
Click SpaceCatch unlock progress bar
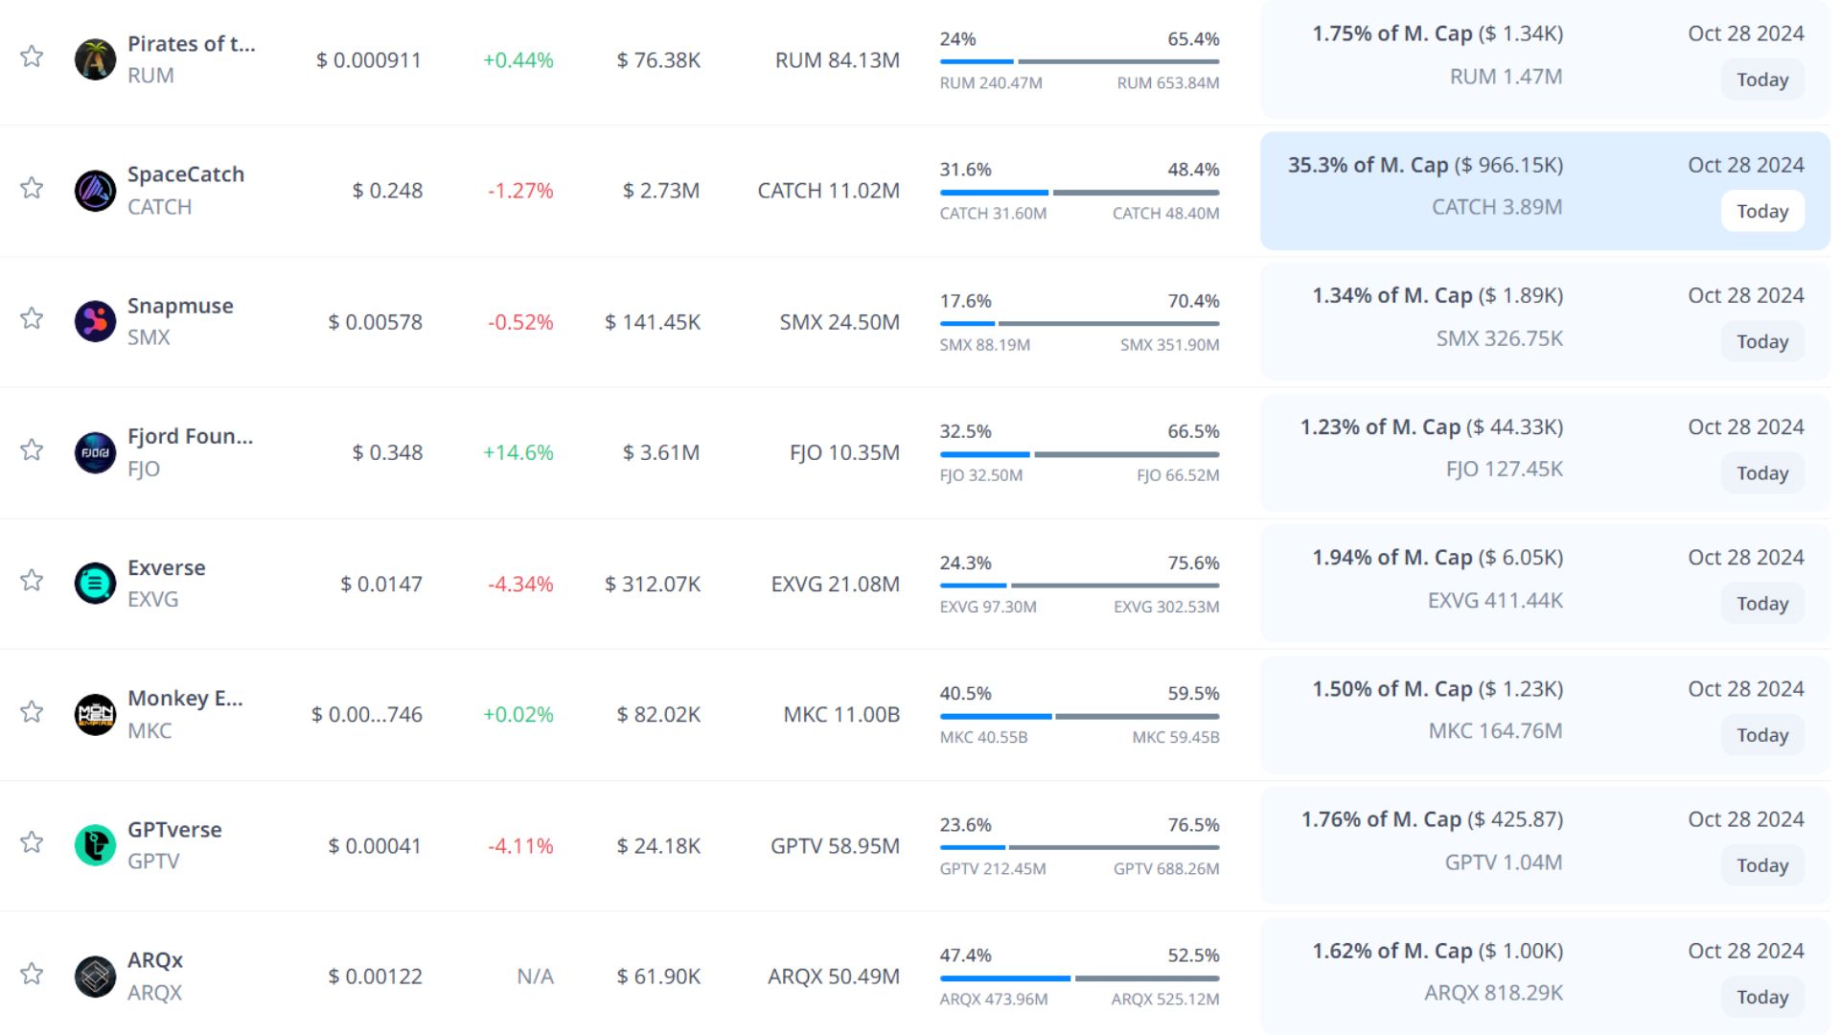pyautogui.click(x=1079, y=193)
